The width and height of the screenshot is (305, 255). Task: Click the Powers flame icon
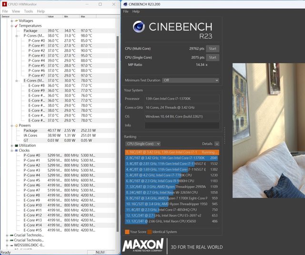(16, 125)
